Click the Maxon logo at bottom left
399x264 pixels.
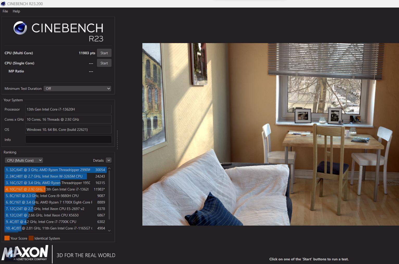pos(25,253)
